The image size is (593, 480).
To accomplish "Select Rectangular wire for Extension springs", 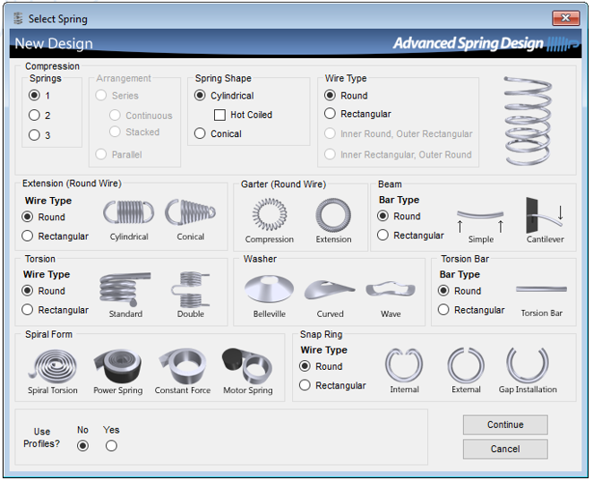I will pos(27,236).
